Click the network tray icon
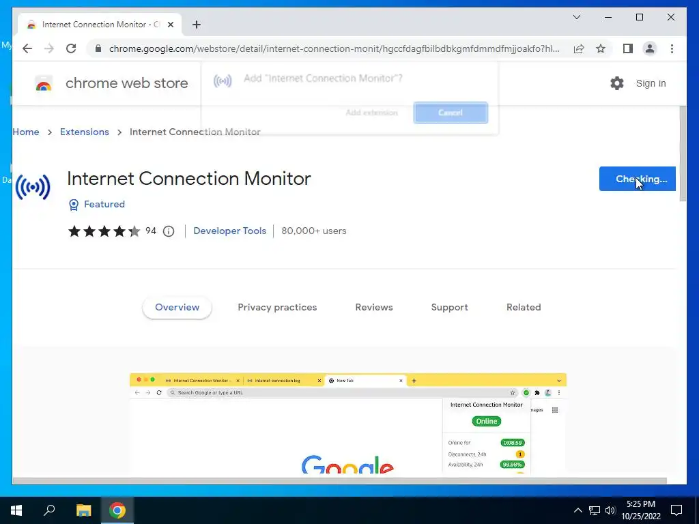 point(595,510)
